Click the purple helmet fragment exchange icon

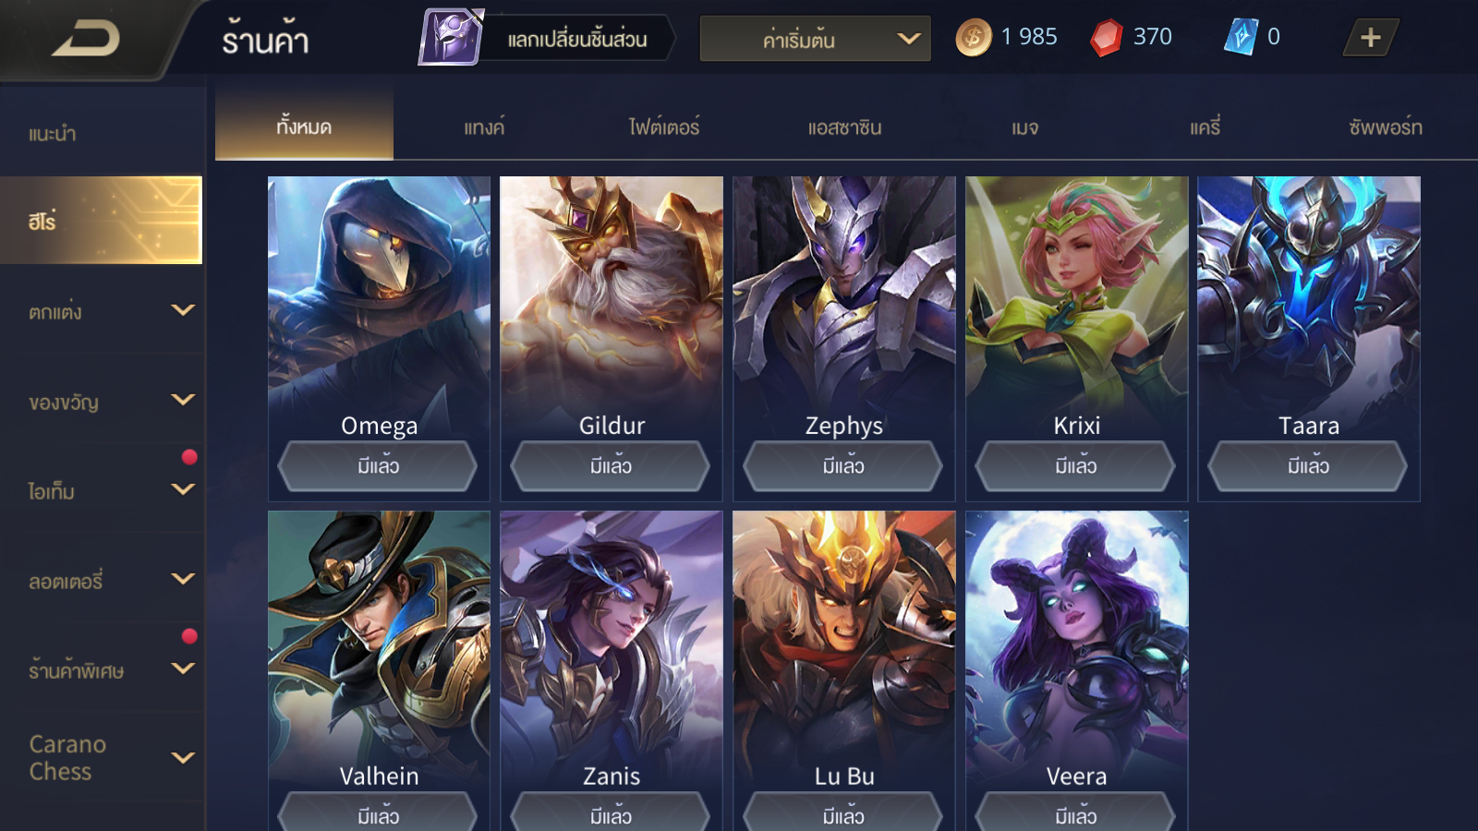pos(451,38)
